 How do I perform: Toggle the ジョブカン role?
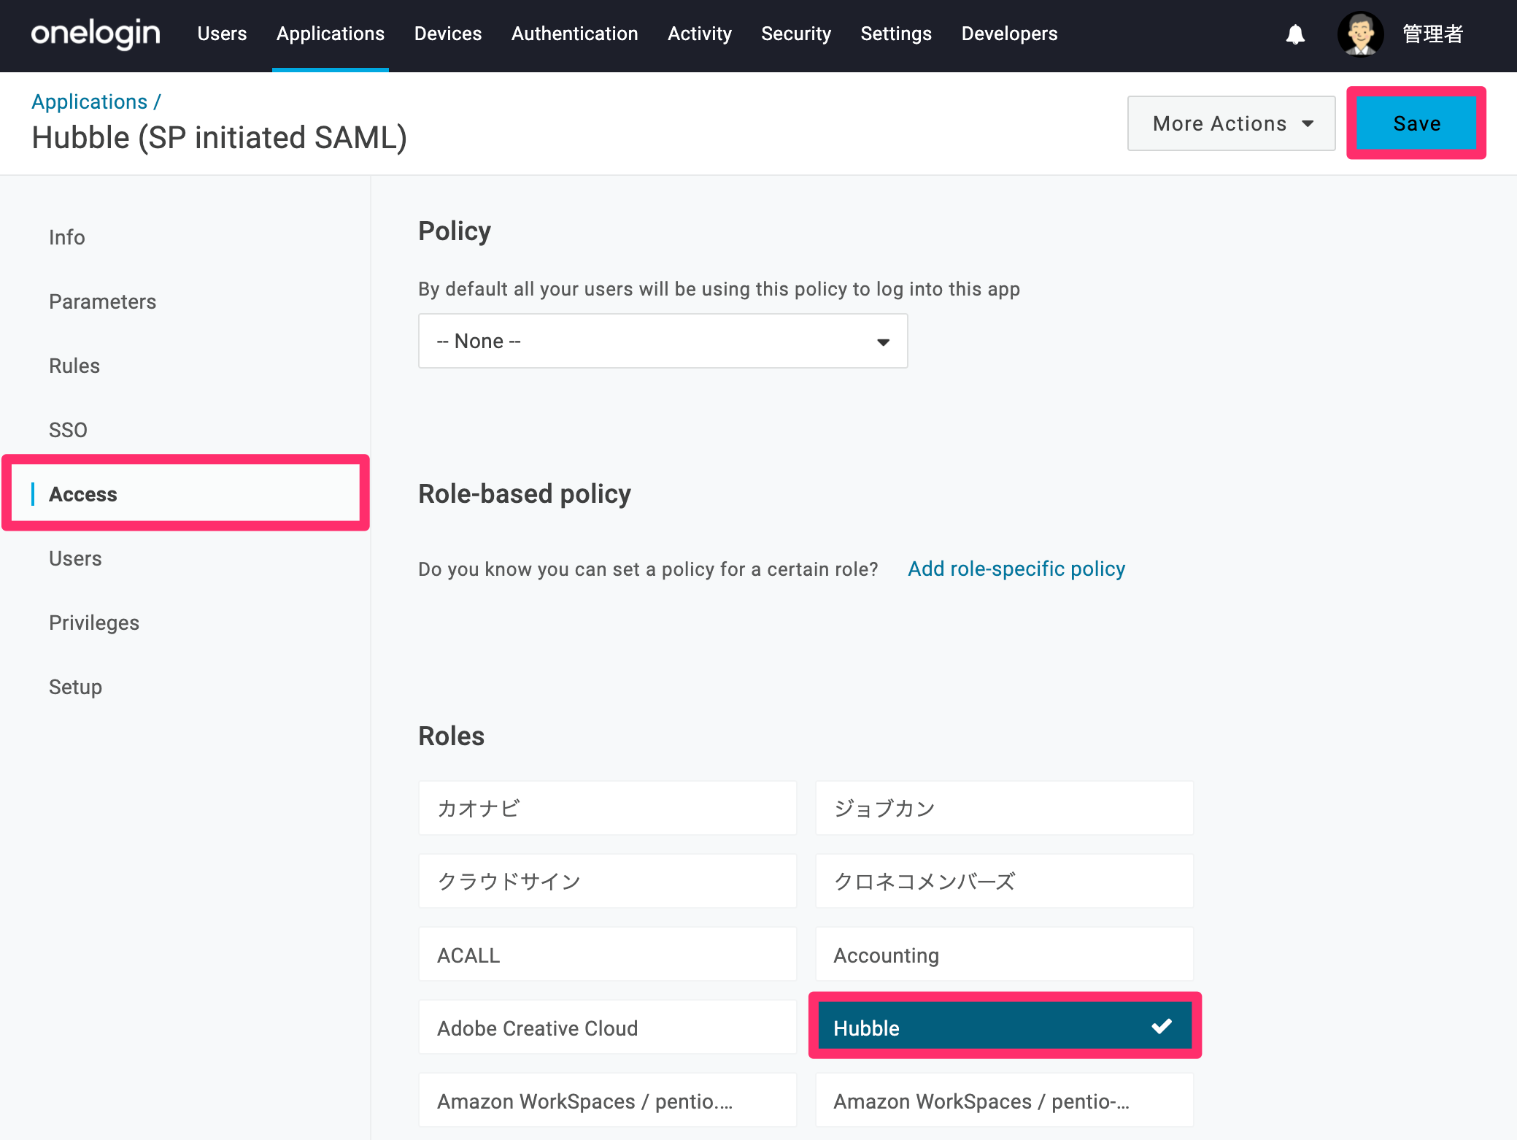click(x=1004, y=808)
